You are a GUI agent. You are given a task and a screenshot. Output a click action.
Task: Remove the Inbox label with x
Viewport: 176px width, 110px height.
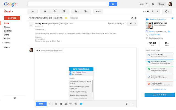click(x=77, y=18)
